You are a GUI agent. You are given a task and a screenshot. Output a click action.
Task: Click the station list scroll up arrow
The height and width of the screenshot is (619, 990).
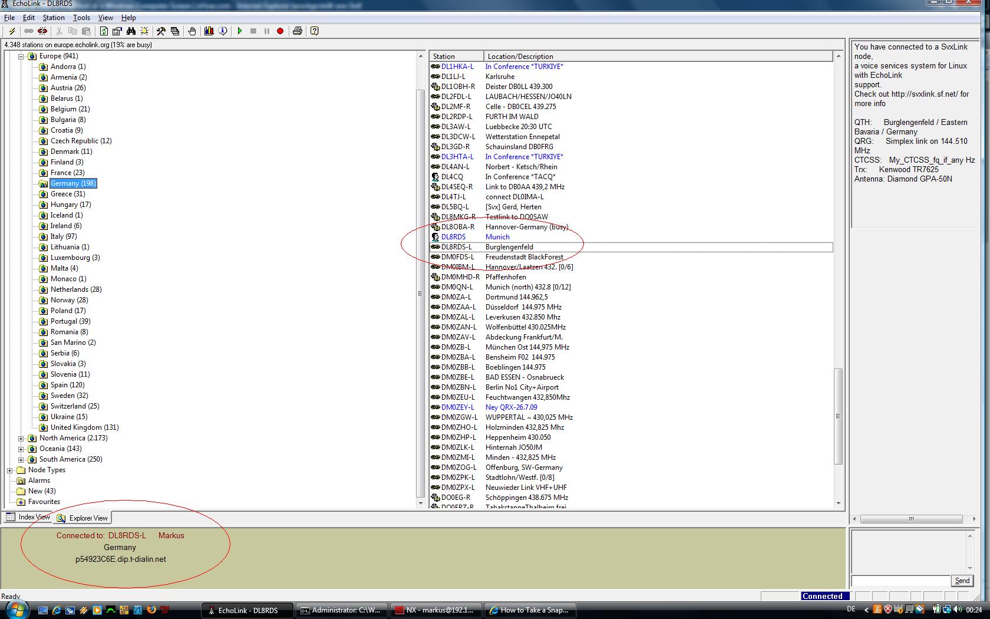point(838,56)
